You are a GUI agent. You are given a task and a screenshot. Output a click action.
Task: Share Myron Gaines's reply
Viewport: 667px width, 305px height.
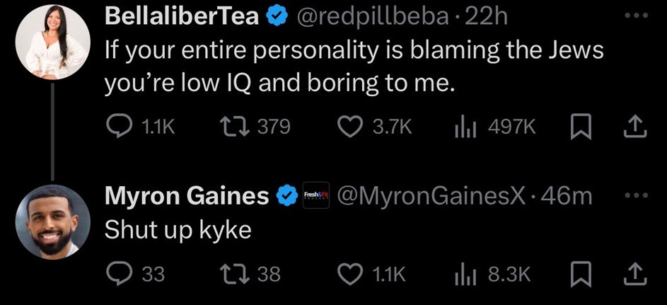click(634, 273)
